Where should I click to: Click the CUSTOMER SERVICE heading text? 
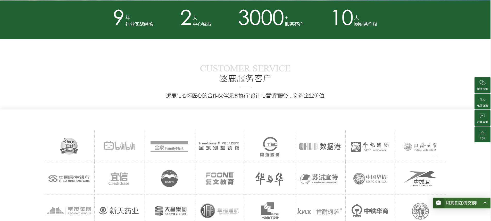(x=245, y=68)
